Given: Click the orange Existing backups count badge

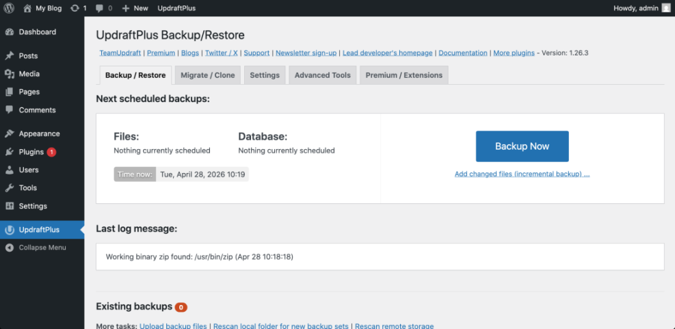Looking at the screenshot, I should (181, 307).
